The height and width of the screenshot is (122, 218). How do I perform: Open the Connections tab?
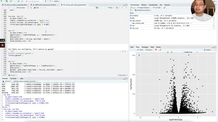point(153,5)
